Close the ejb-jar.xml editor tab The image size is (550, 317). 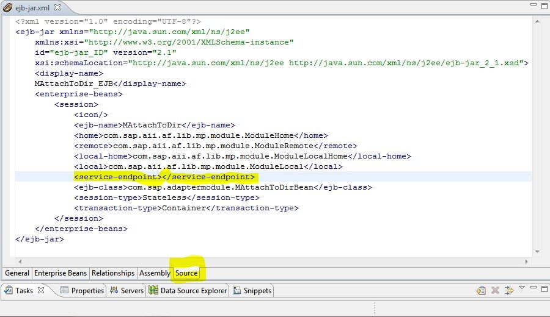[57, 7]
